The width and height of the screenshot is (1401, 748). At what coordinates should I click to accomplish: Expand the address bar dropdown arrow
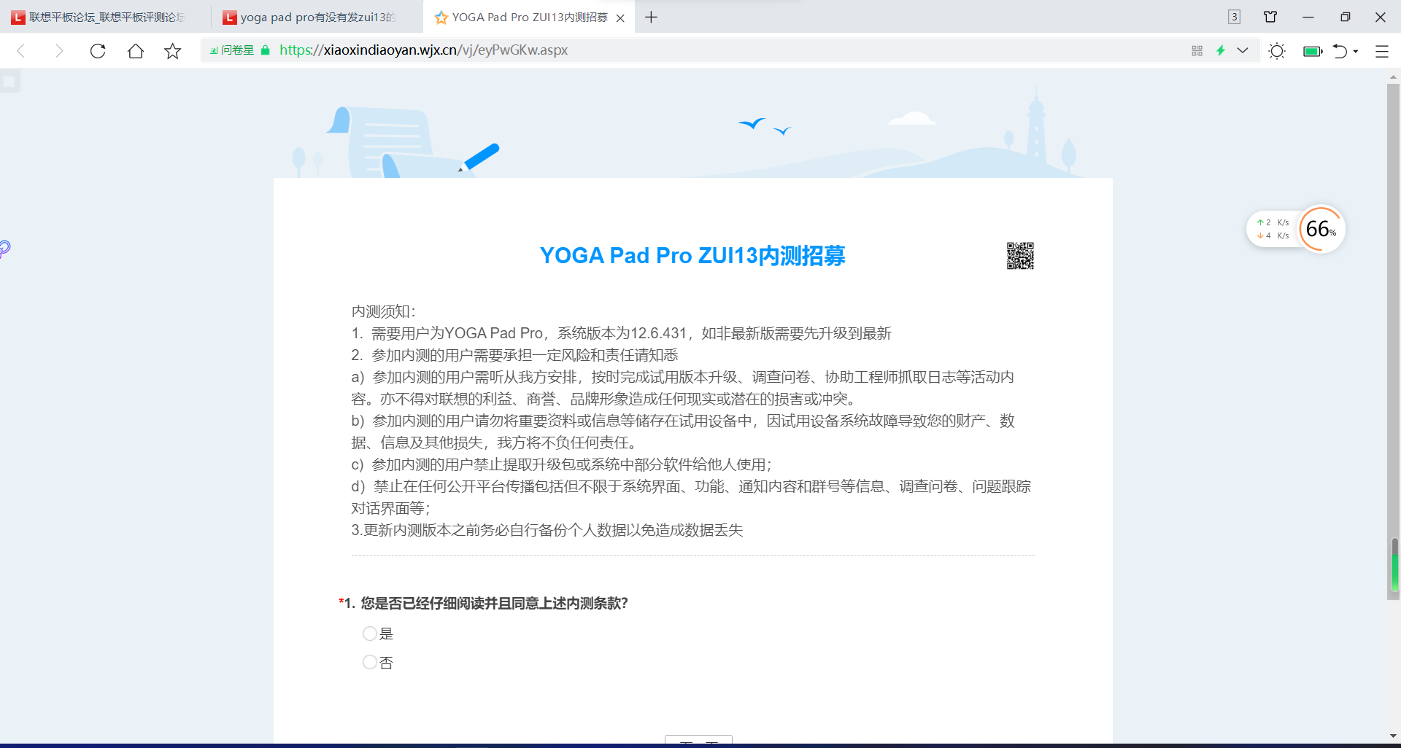pos(1243,50)
